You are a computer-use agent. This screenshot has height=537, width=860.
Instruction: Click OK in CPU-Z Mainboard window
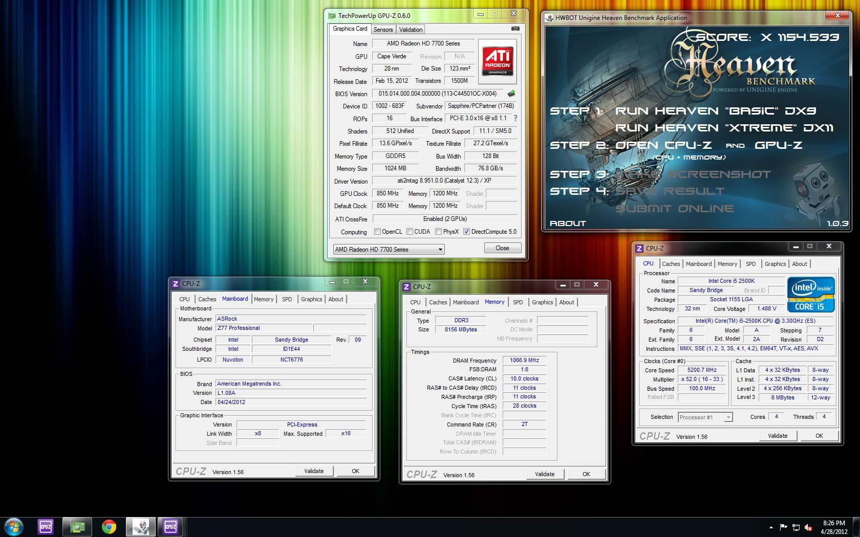[355, 471]
